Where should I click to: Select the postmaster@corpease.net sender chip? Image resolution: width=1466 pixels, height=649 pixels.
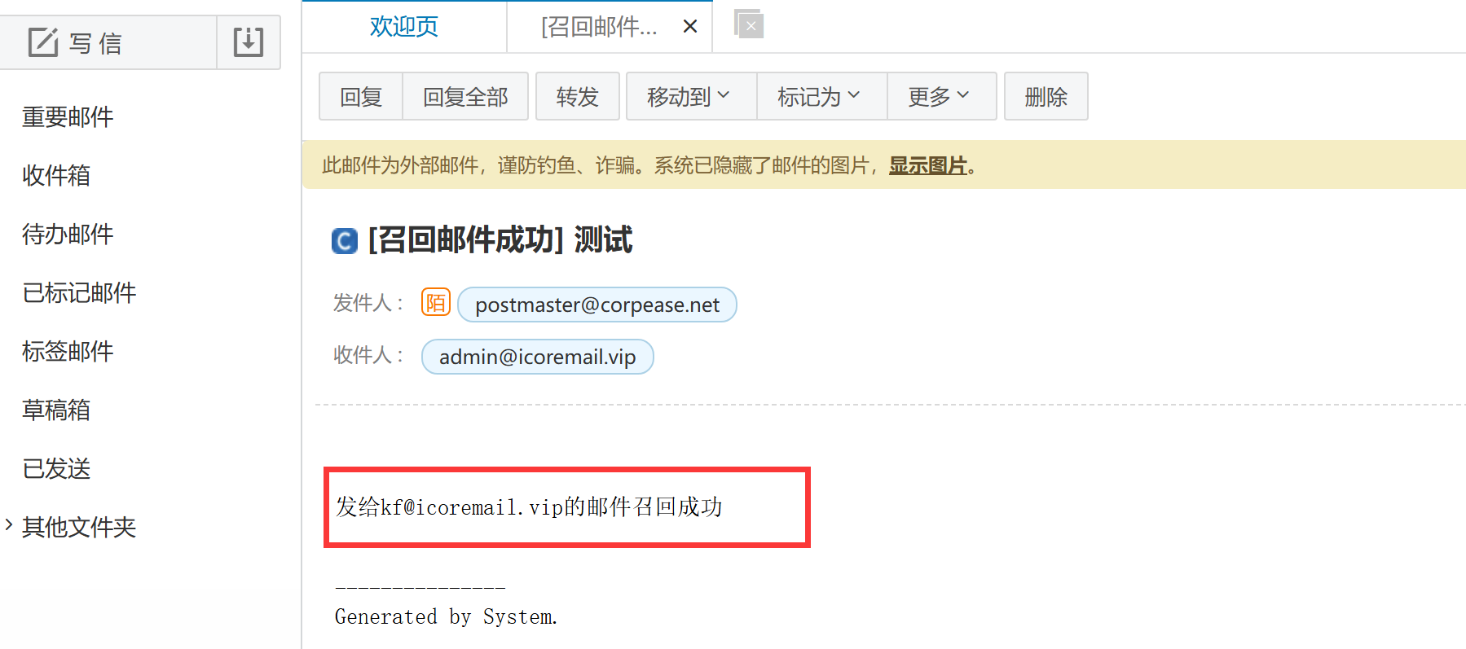click(x=597, y=305)
